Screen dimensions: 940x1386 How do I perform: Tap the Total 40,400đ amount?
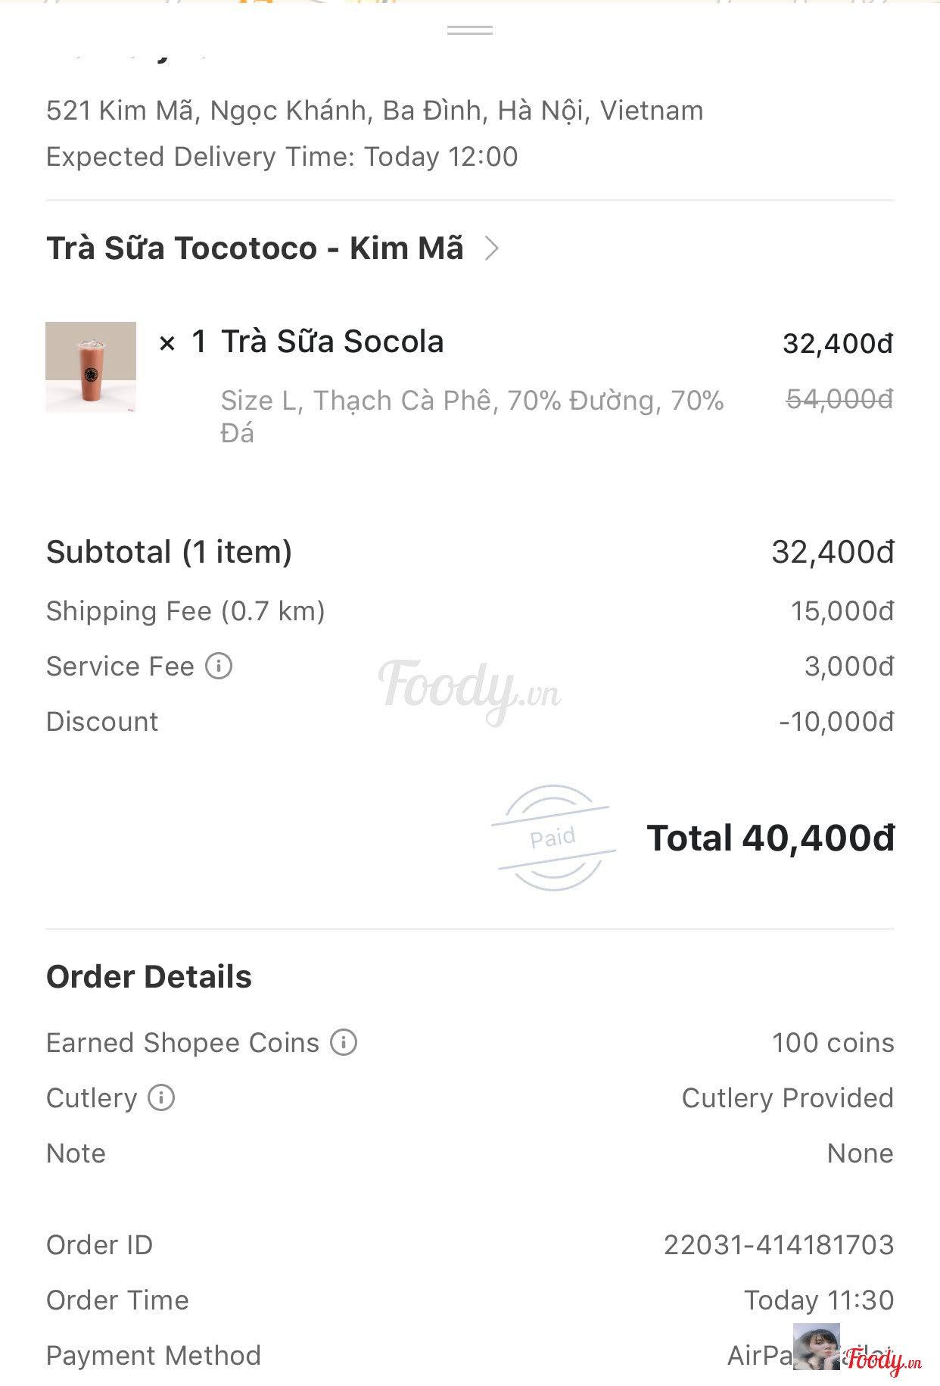770,838
